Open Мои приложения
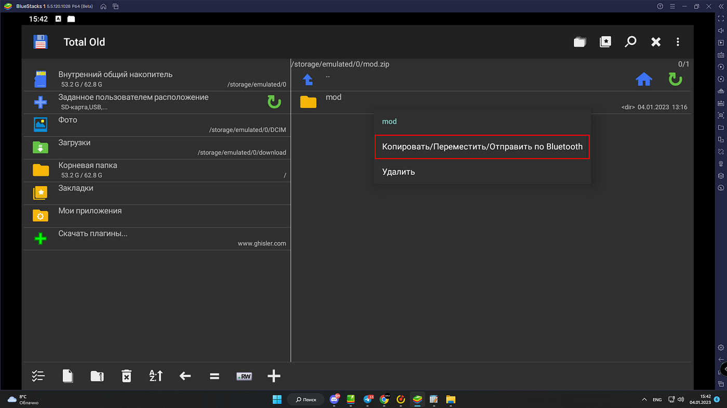The image size is (727, 408). coord(156,216)
